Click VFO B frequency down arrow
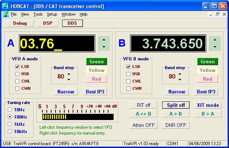The width and height of the screenshot is (229, 148). (215, 47)
